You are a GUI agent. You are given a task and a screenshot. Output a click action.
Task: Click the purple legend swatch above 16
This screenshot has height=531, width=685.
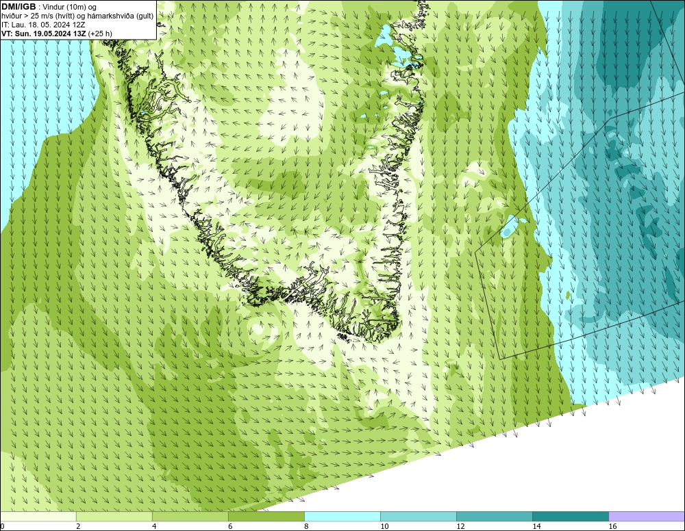(647, 517)
